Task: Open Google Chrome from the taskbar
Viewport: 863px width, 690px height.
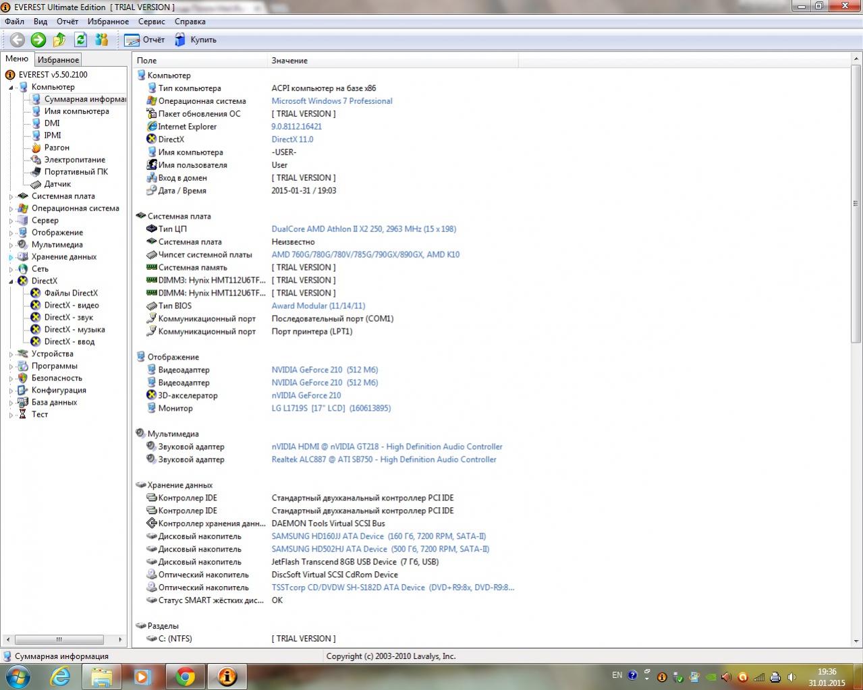Action: pyautogui.click(x=185, y=676)
